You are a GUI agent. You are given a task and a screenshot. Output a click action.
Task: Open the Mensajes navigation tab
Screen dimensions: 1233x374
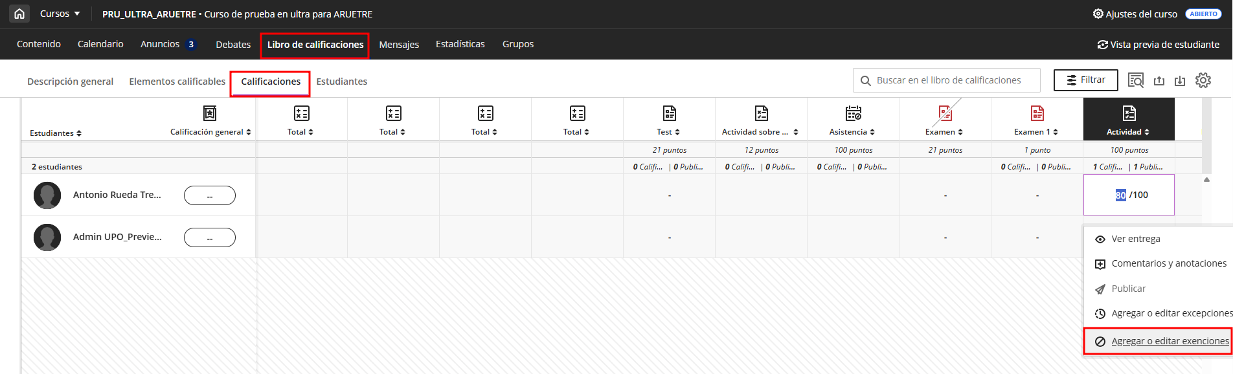click(x=399, y=45)
